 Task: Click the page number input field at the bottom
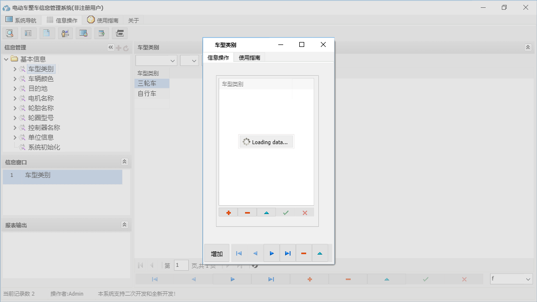point(181,264)
